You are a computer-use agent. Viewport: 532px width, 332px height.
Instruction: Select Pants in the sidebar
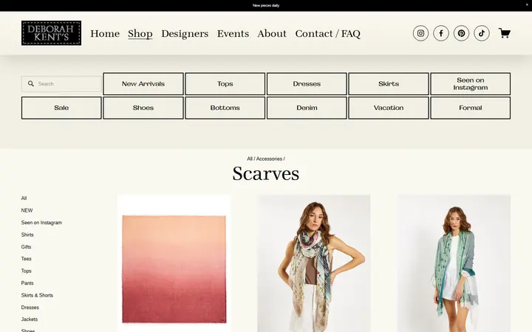[27, 283]
